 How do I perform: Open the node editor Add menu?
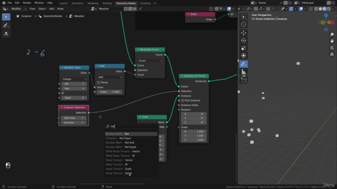coord(52,9)
